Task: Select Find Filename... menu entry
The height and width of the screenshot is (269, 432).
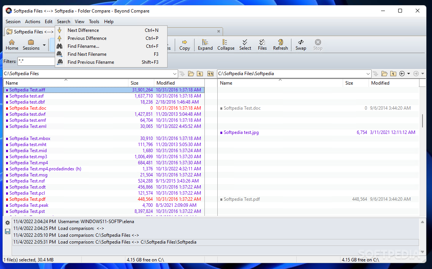Action: (111, 46)
